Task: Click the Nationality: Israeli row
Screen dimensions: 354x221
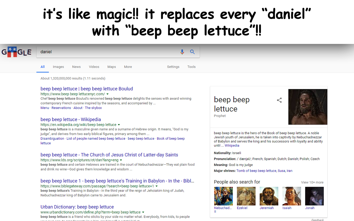Action: 228,153
